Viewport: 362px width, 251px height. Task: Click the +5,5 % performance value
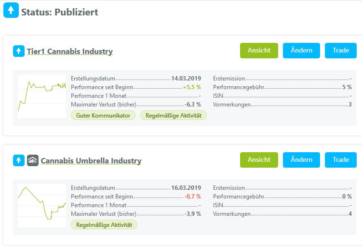[192, 87]
